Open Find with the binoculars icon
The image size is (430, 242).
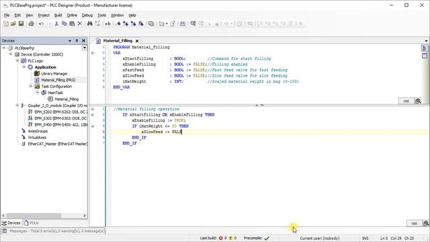tap(89, 24)
